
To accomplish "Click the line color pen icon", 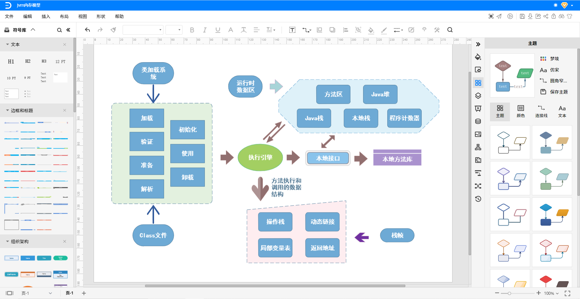I will (384, 30).
